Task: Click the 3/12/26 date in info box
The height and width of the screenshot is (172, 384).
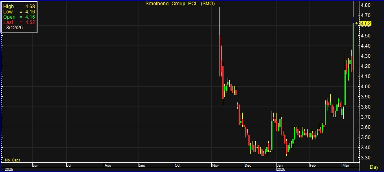Action: point(15,28)
